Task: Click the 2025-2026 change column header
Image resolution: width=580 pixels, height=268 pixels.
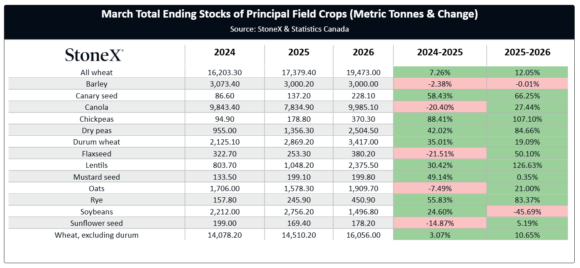Action: click(527, 52)
